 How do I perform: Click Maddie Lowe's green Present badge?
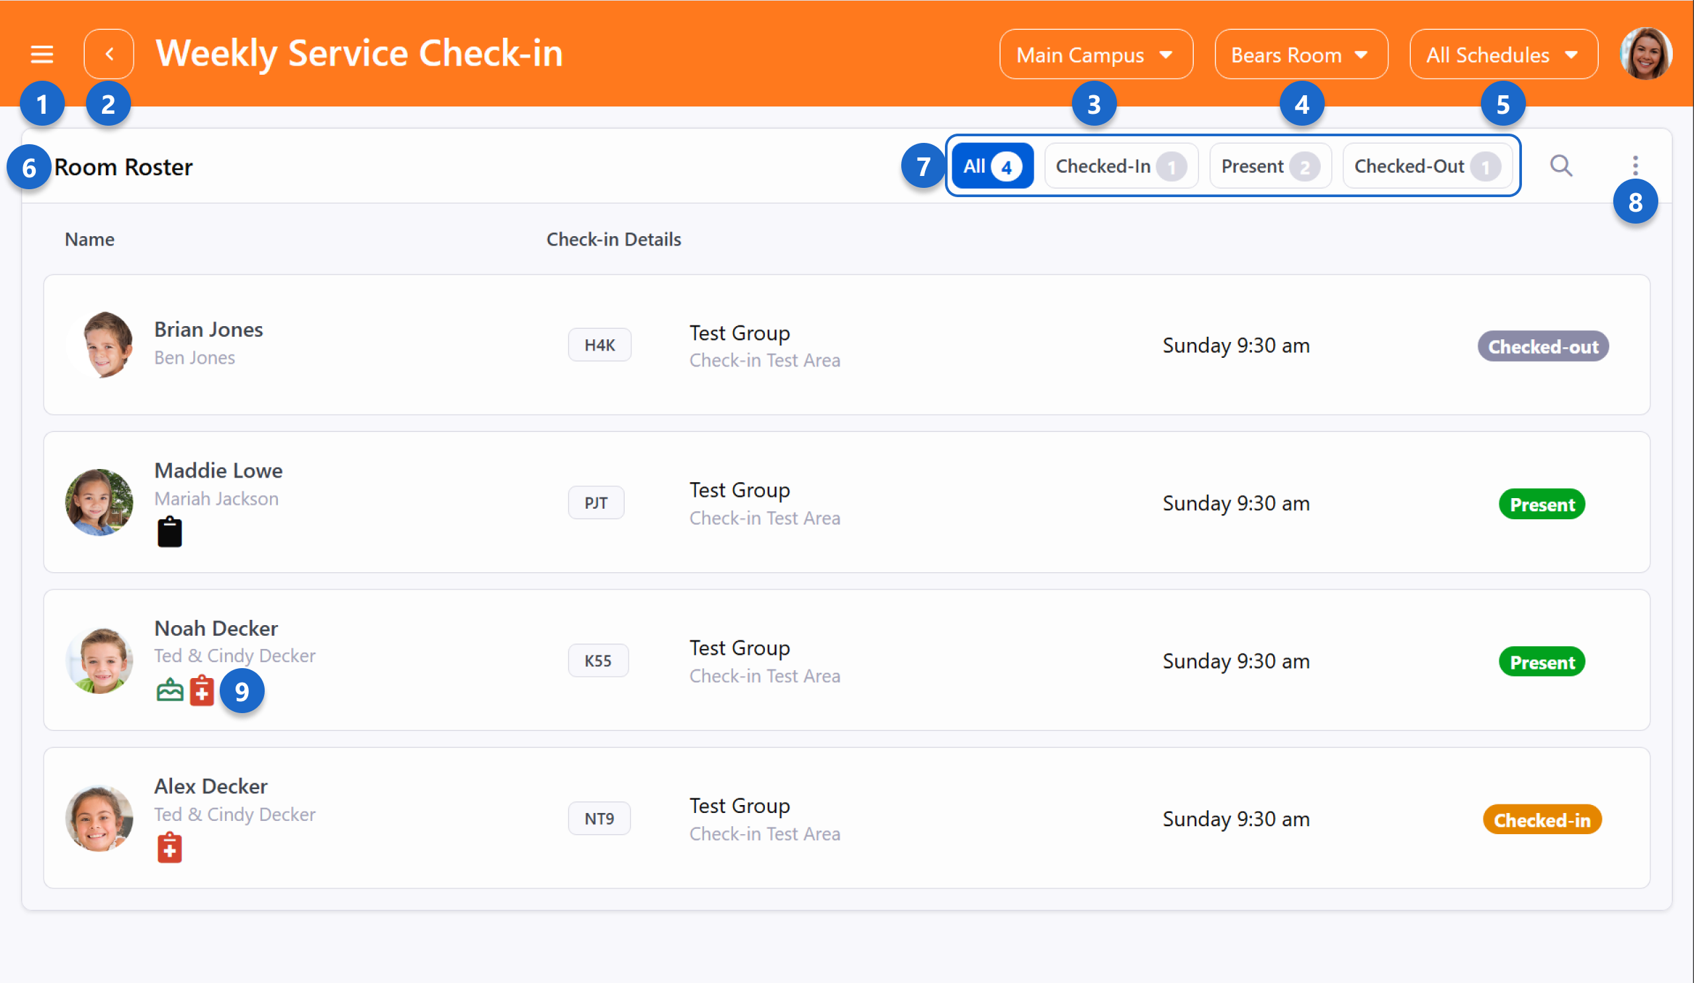[x=1541, y=505]
